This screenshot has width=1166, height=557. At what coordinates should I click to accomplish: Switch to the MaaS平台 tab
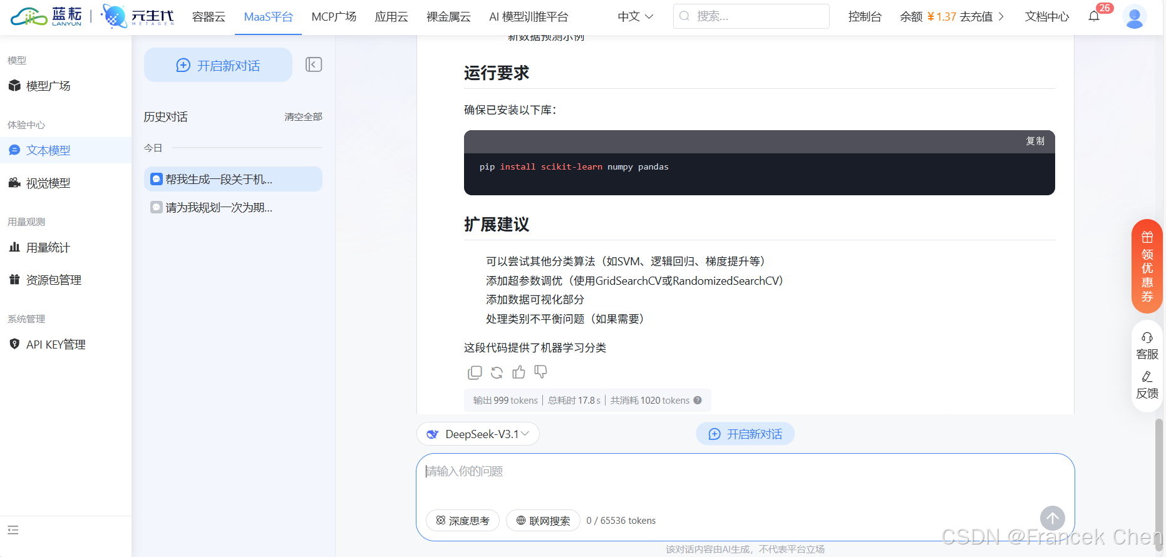(269, 17)
